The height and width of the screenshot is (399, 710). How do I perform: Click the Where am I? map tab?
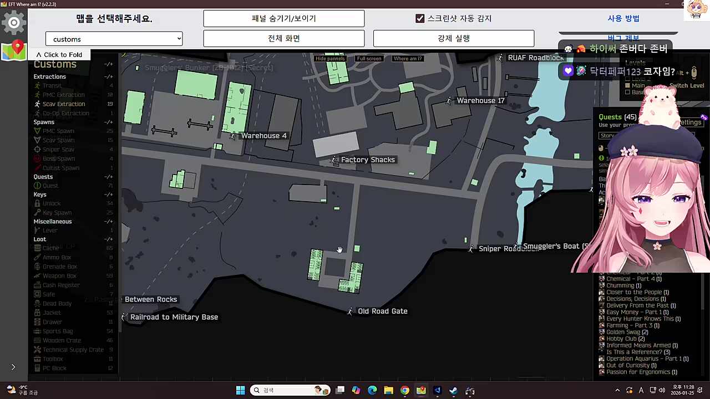pyautogui.click(x=408, y=59)
